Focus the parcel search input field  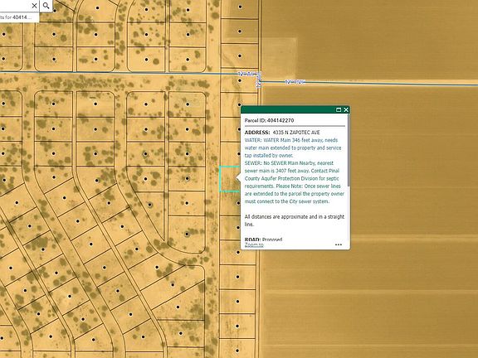(15, 6)
